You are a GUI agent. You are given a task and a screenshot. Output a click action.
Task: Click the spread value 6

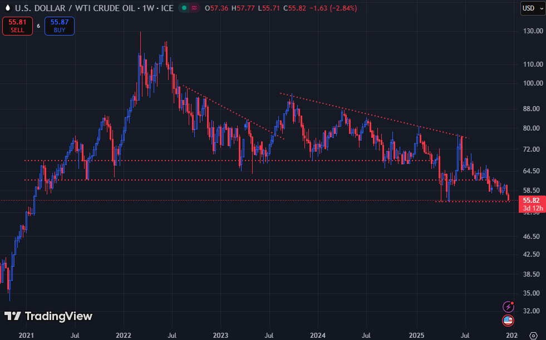pyautogui.click(x=38, y=27)
